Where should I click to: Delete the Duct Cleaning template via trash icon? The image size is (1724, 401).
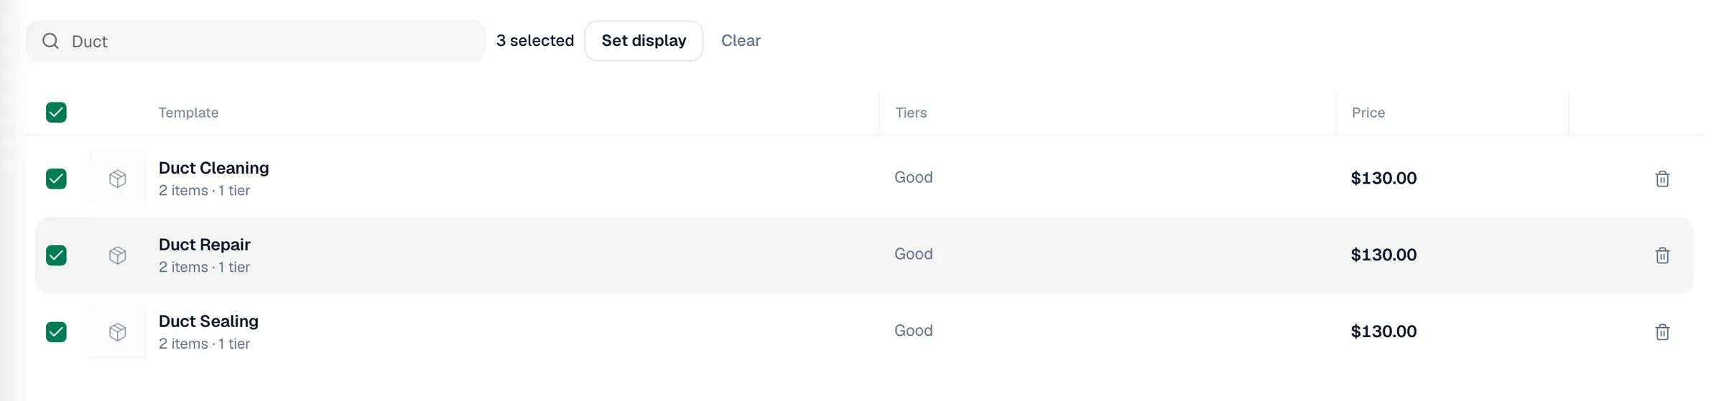click(x=1662, y=179)
